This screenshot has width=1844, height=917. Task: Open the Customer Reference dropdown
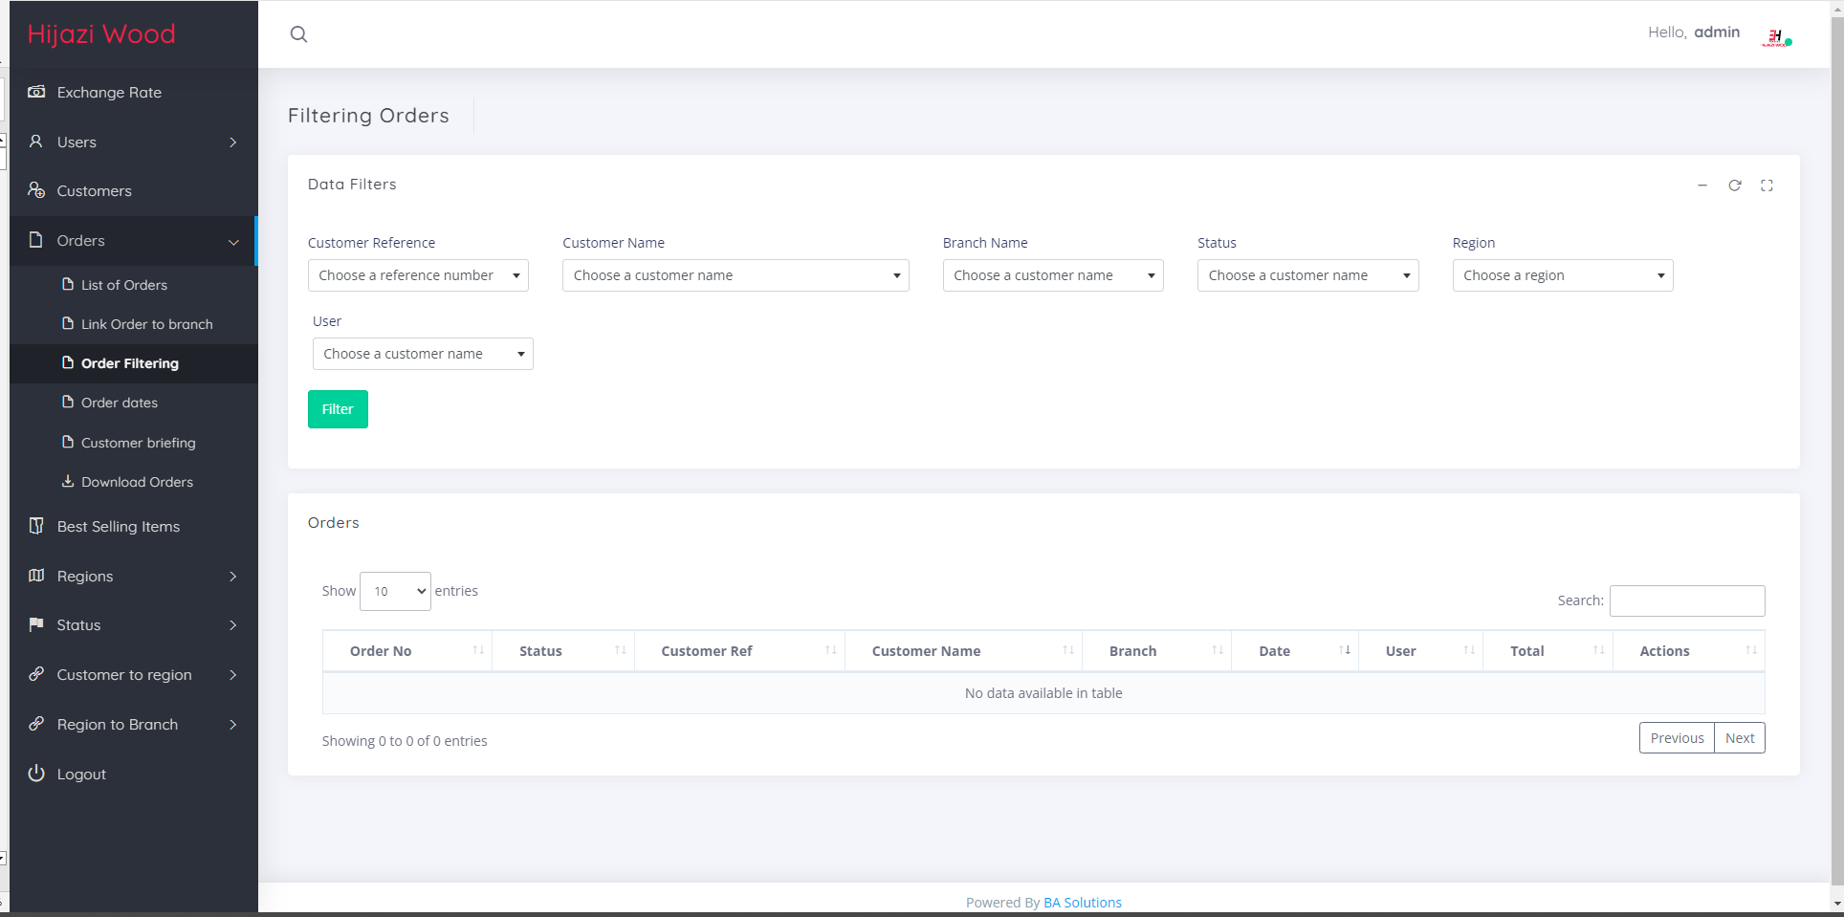[x=418, y=275]
